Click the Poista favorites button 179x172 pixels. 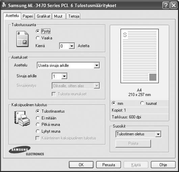point(133,144)
